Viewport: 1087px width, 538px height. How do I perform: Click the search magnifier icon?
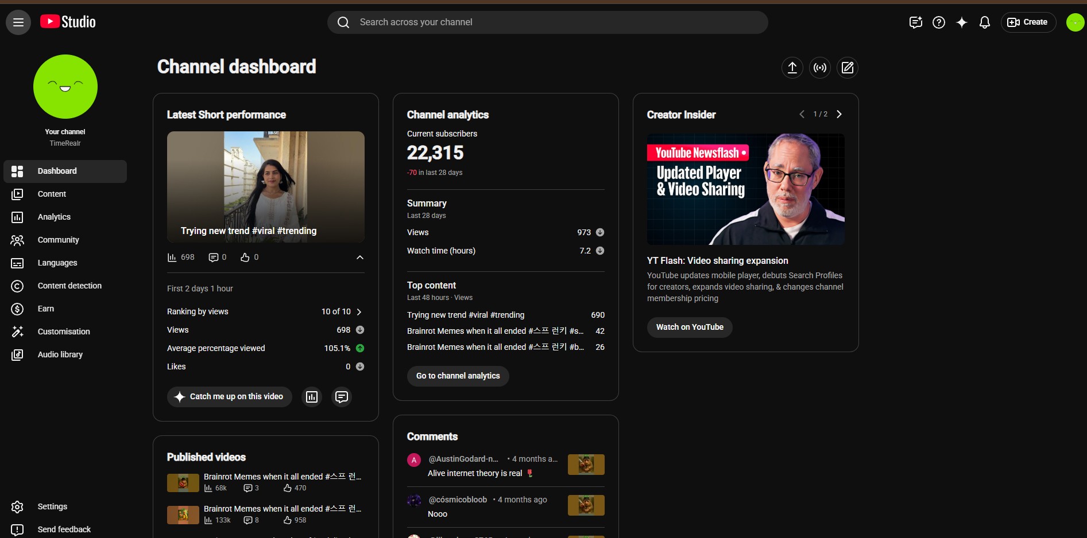(x=343, y=22)
